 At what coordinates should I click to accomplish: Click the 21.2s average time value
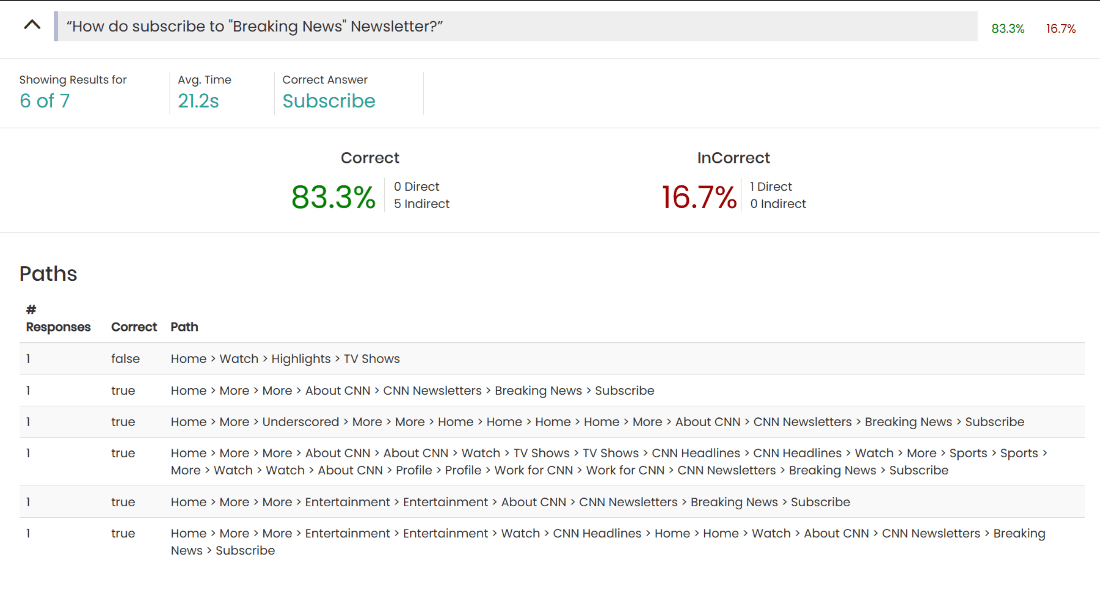198,101
